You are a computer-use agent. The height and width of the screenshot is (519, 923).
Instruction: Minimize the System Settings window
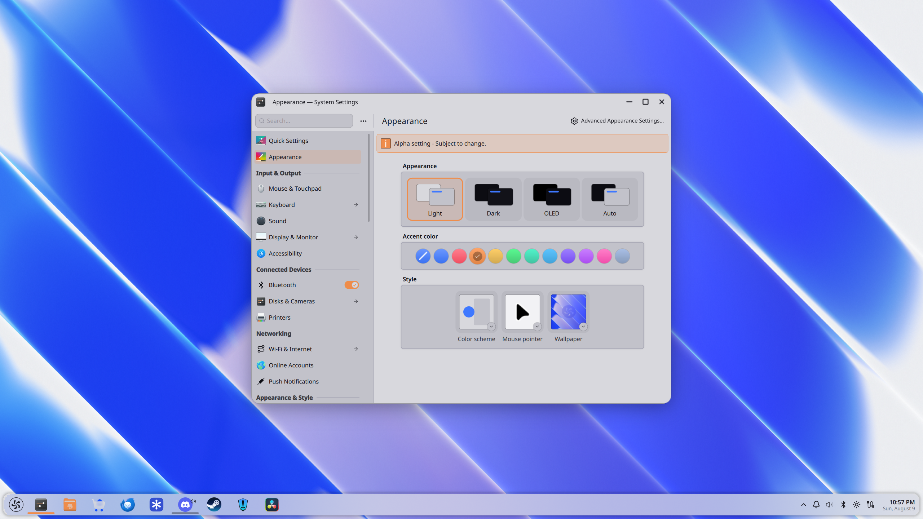click(629, 102)
